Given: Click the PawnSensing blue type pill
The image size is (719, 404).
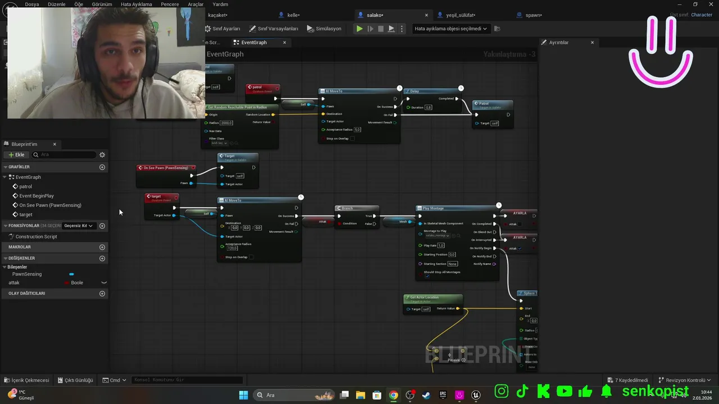Looking at the screenshot, I should pyautogui.click(x=71, y=274).
